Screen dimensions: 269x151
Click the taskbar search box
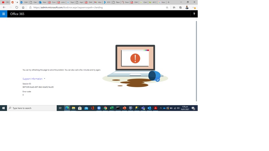(x=32, y=108)
